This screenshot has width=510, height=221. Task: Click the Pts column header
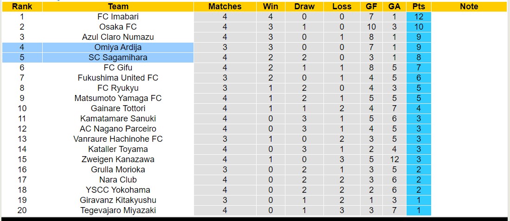[419, 6]
